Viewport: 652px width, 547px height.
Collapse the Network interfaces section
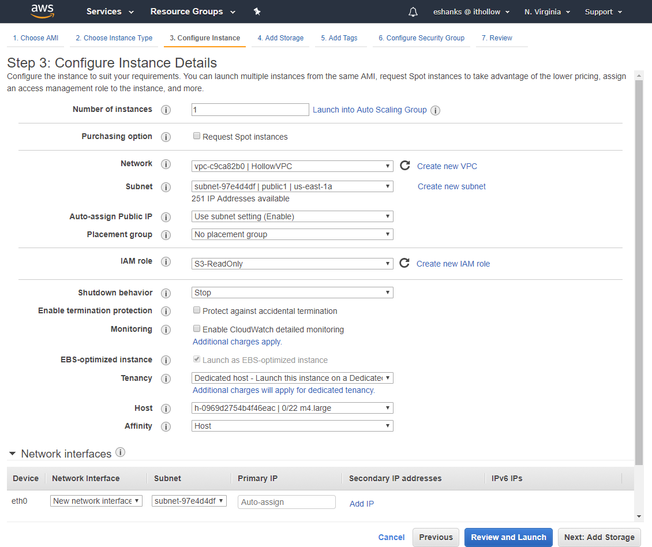[13, 454]
